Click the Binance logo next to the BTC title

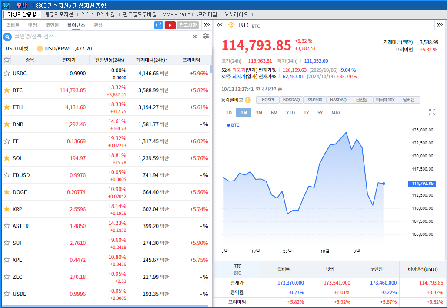click(x=231, y=25)
